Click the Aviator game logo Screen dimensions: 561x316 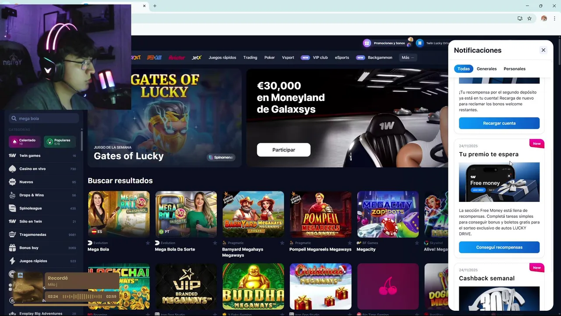click(177, 57)
